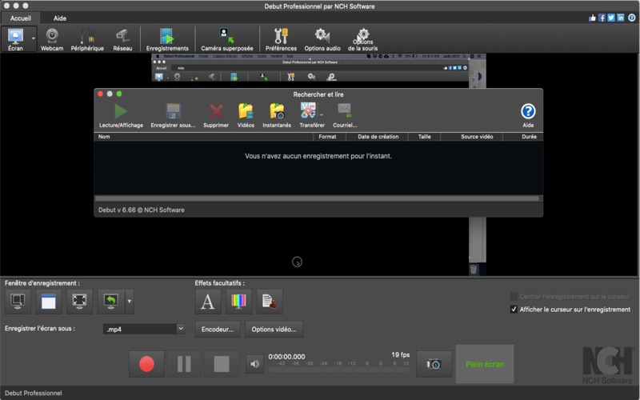Viewport: 640px width, 400px height.
Task: Open Aide in Rechercher et lire dialog
Action: [x=528, y=115]
